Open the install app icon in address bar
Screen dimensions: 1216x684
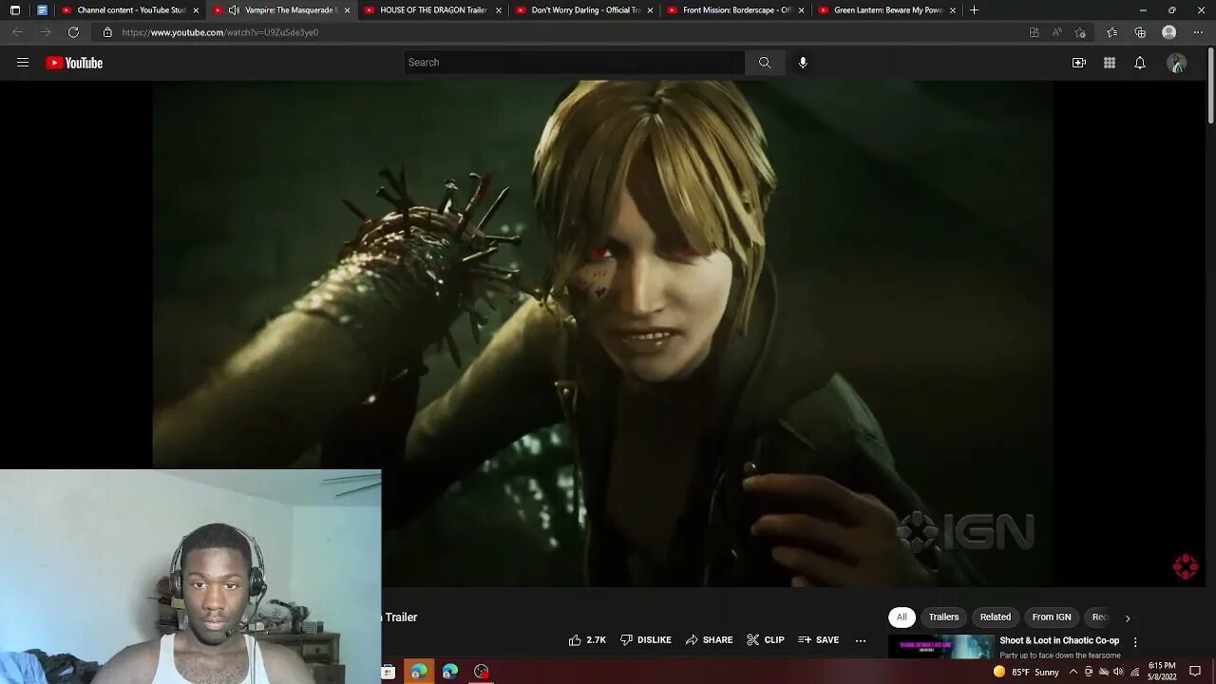coord(1034,32)
